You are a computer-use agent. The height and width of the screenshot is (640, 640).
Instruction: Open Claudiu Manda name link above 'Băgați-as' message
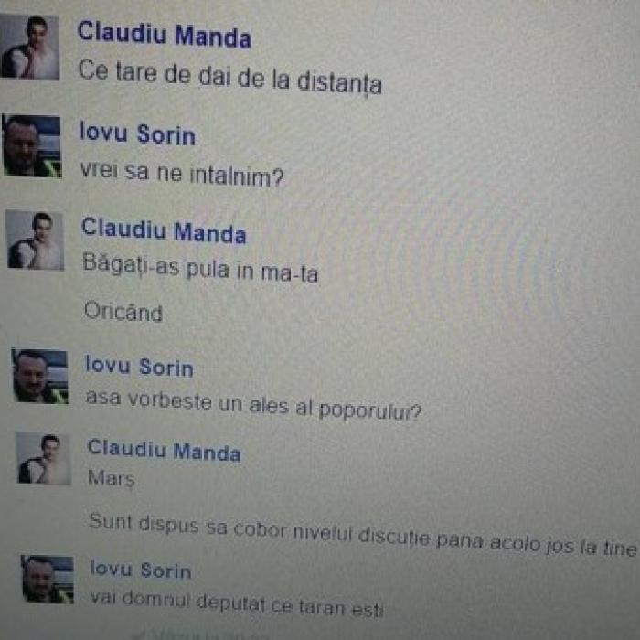(x=164, y=230)
